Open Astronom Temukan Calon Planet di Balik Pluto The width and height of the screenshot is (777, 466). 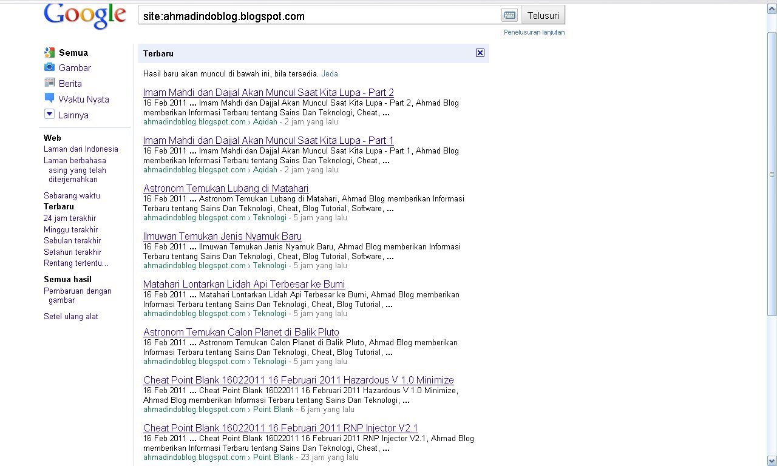click(241, 332)
